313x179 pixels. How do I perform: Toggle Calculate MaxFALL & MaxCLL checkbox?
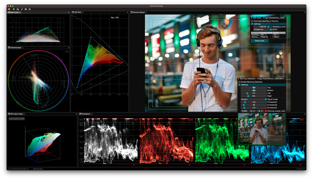[x=252, y=21]
